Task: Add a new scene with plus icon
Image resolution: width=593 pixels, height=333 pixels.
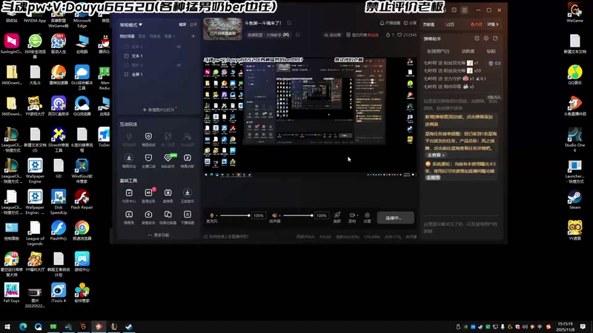Action: [193, 36]
